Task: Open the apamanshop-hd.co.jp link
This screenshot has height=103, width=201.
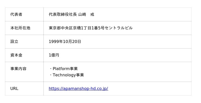Action: click(x=78, y=88)
